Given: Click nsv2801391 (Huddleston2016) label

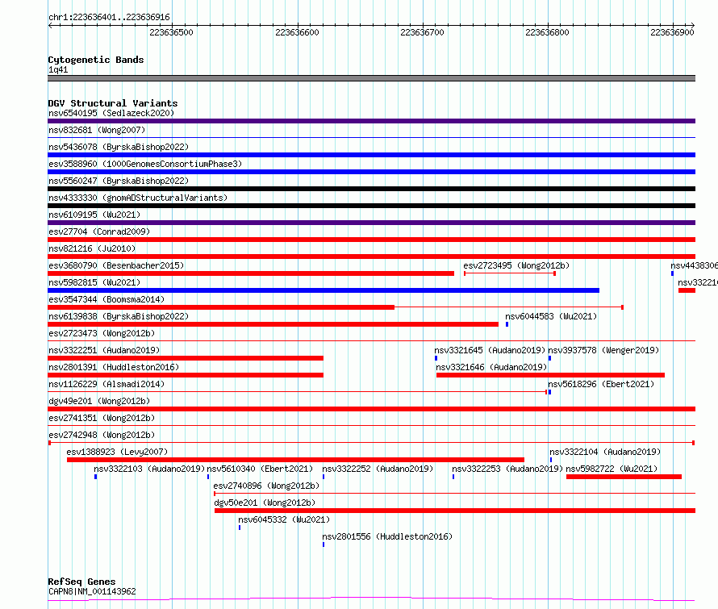Looking at the screenshot, I should point(114,367).
